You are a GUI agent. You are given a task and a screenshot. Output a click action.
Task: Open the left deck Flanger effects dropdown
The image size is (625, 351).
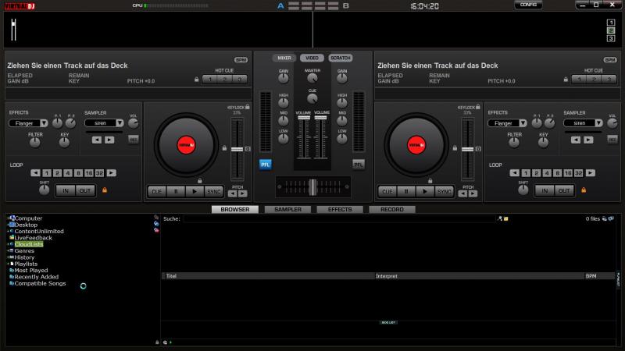(x=28, y=123)
